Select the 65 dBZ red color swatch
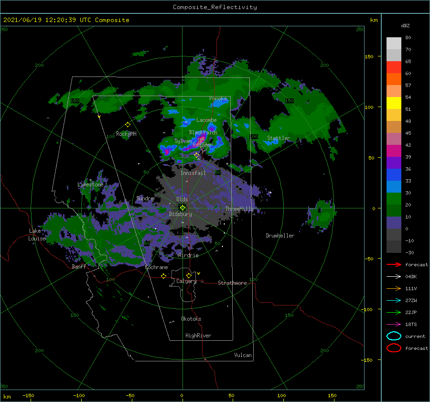430x402 pixels. (x=394, y=67)
